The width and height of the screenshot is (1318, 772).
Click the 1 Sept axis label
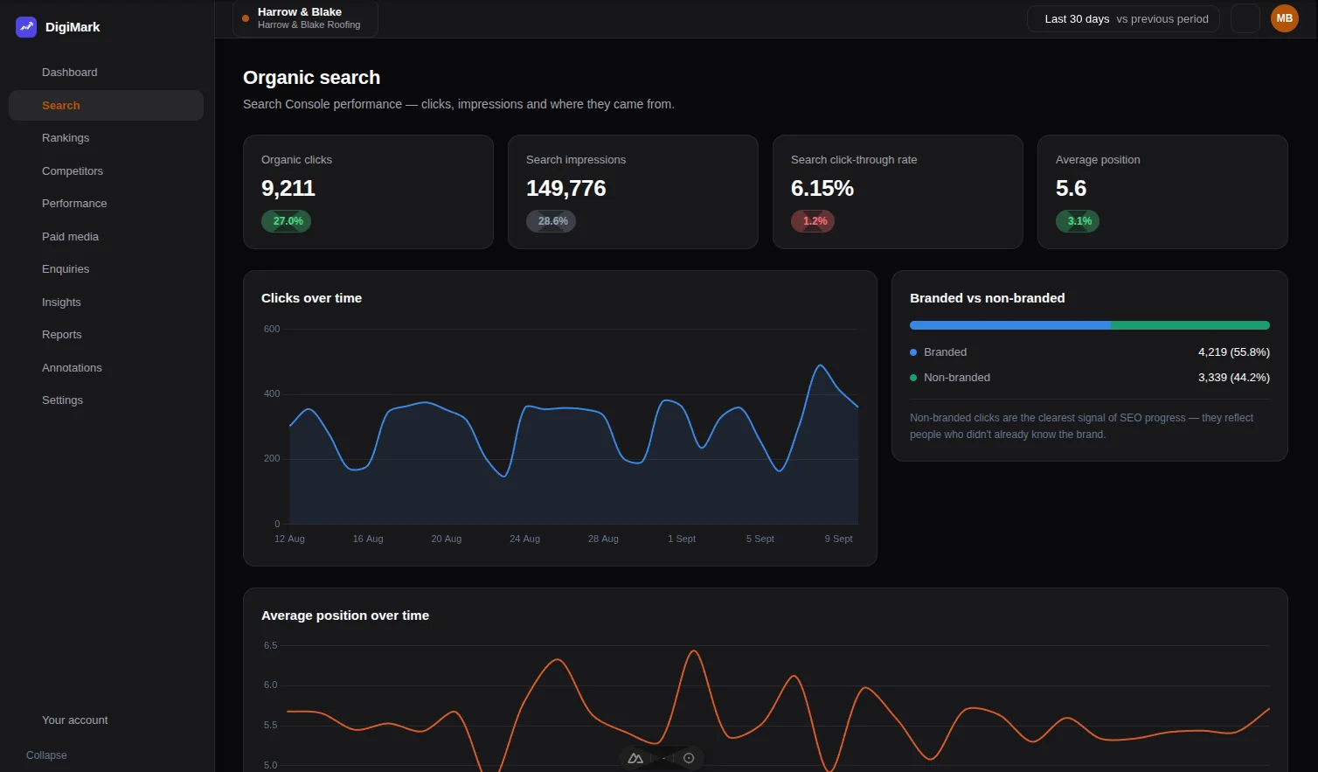point(682,539)
